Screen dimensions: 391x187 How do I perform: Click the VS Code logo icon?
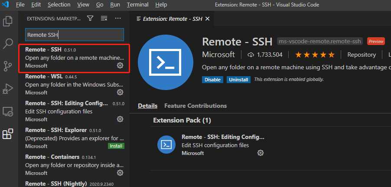5,4
